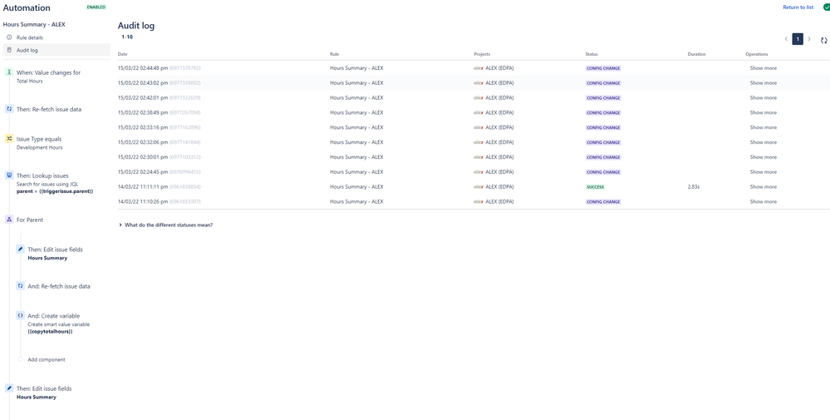830x420 pixels.
Task: Go to next audit log page
Action: pyautogui.click(x=809, y=39)
